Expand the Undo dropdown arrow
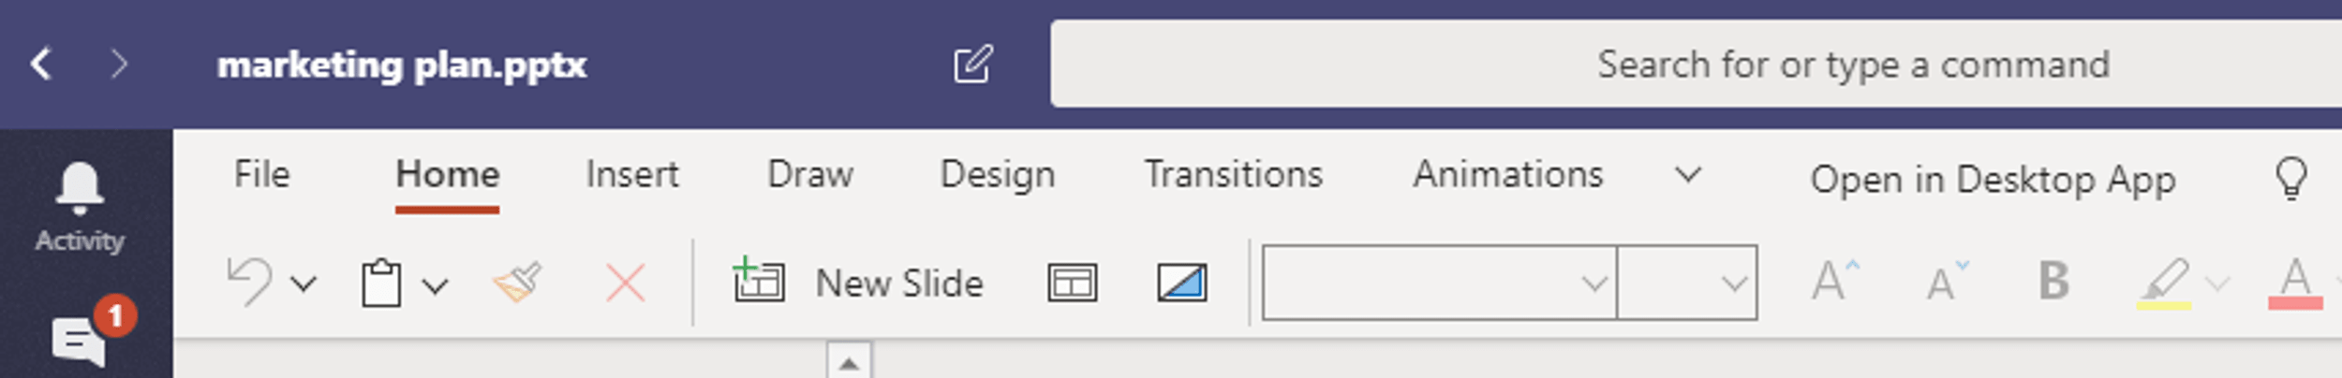The width and height of the screenshot is (2342, 378). click(304, 283)
